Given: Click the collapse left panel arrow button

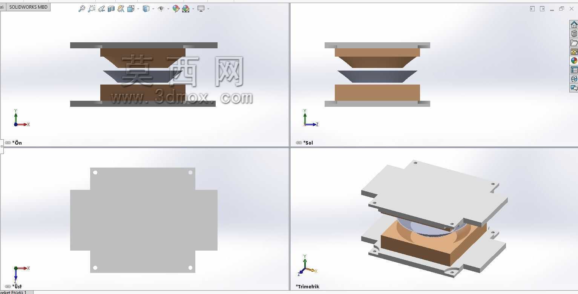Looking at the screenshot, I should point(532,9).
